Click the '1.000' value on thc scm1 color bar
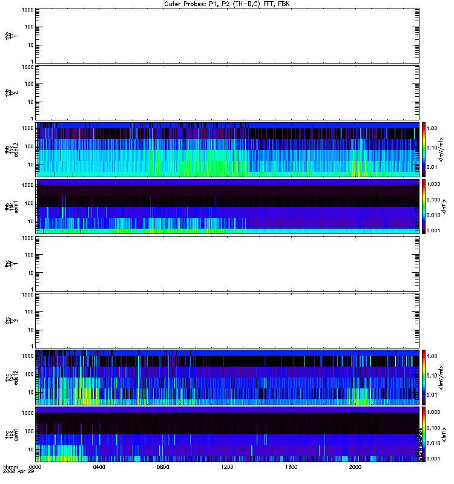The image size is (454, 484). click(x=433, y=412)
